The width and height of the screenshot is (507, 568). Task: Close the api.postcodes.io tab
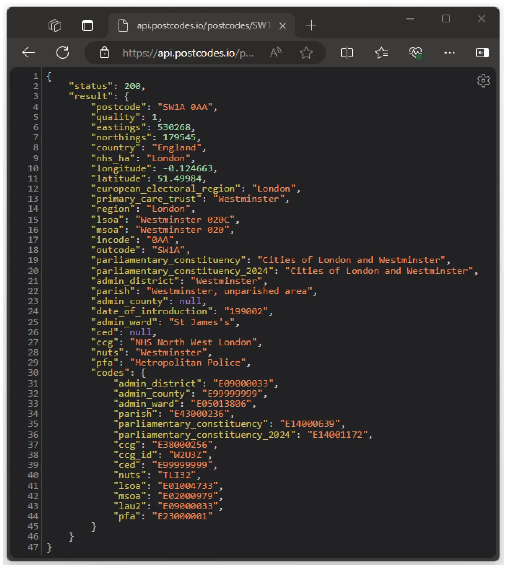[283, 25]
